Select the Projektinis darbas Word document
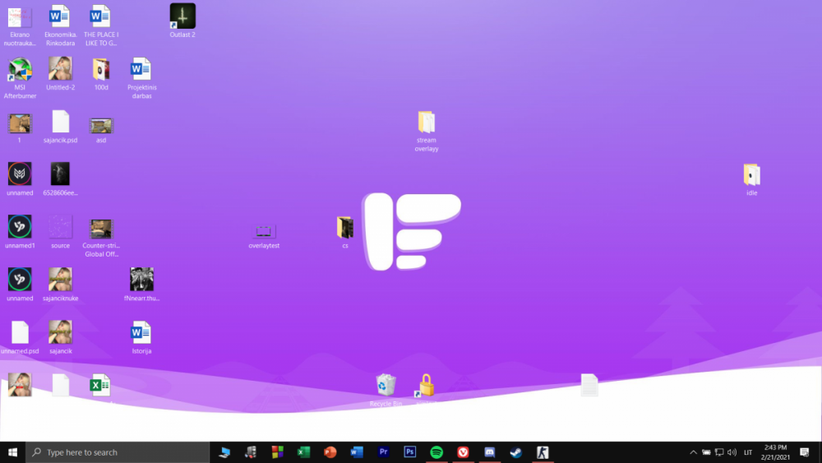This screenshot has width=822, height=463. (141, 71)
